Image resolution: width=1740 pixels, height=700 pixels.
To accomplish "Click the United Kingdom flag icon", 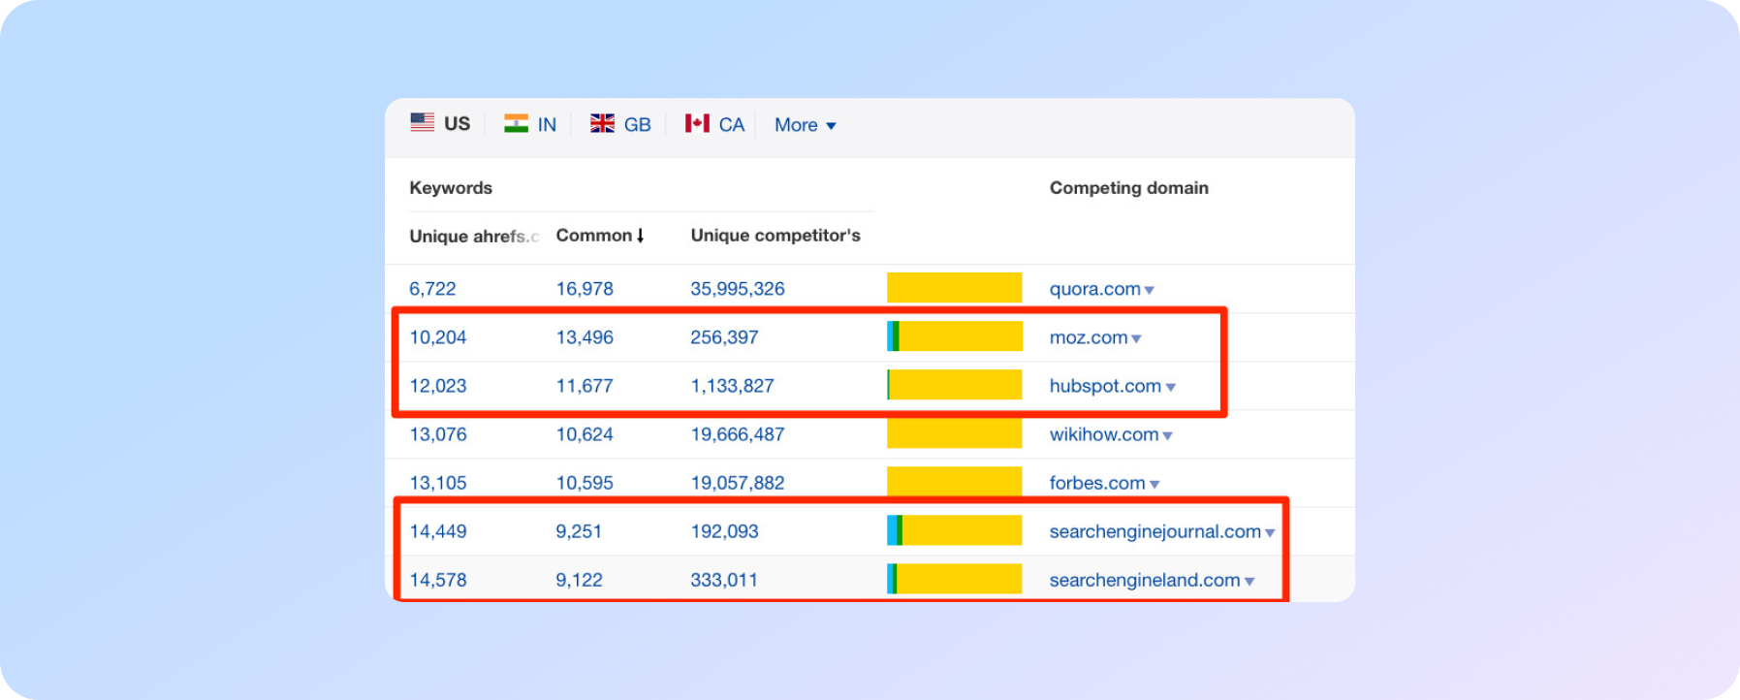I will [x=602, y=123].
